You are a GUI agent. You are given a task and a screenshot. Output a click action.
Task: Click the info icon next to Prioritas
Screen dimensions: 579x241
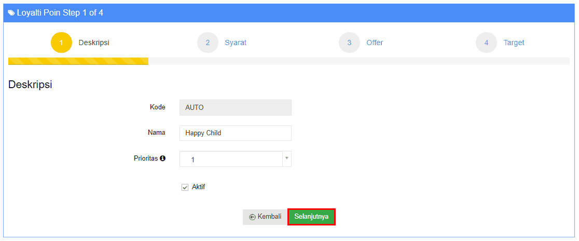pos(163,158)
